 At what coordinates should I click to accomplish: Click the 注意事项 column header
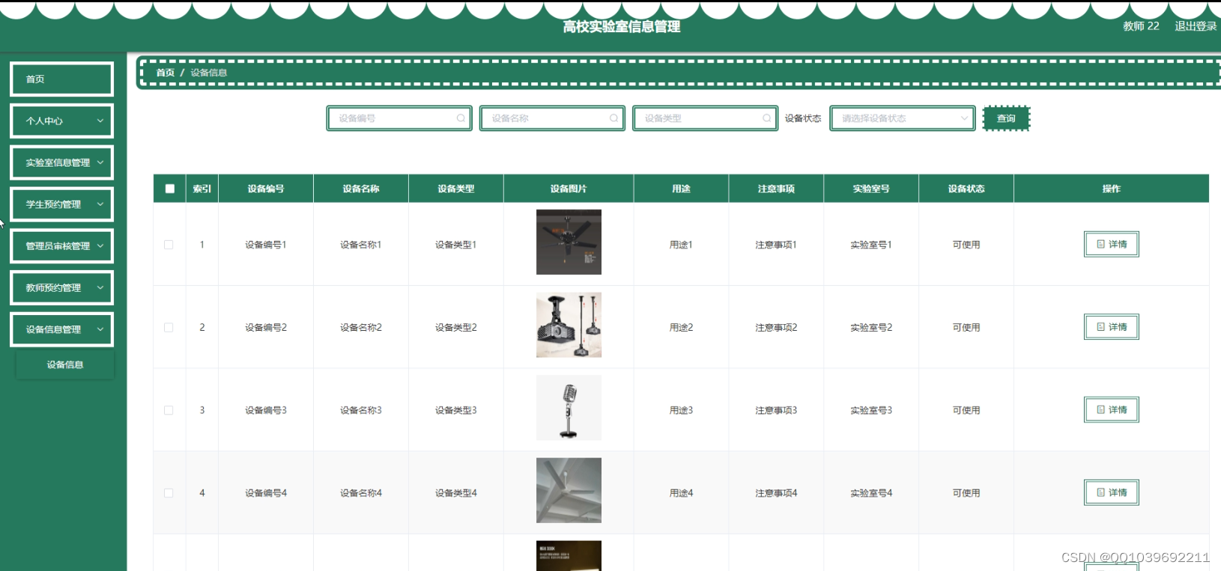point(776,189)
